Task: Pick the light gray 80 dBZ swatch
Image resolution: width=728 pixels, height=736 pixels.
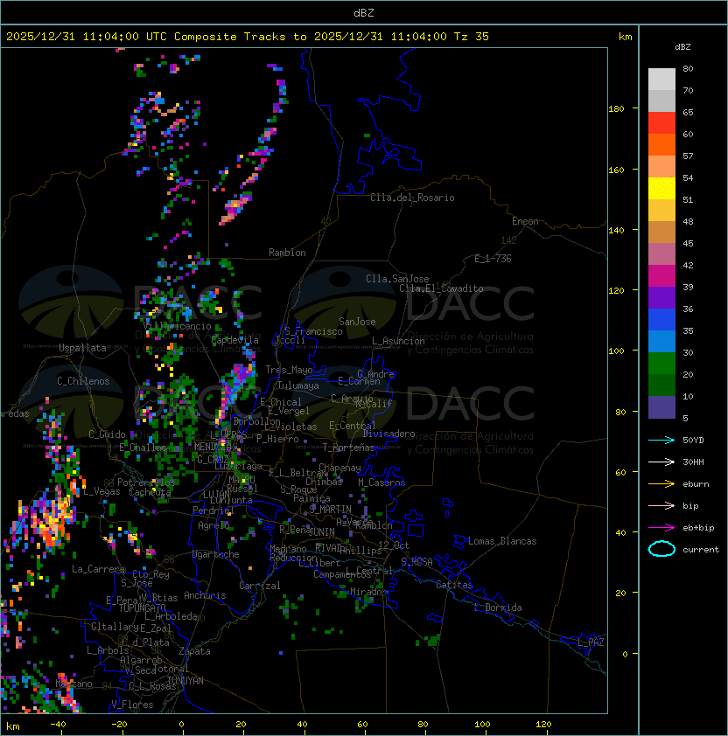Action: point(661,79)
